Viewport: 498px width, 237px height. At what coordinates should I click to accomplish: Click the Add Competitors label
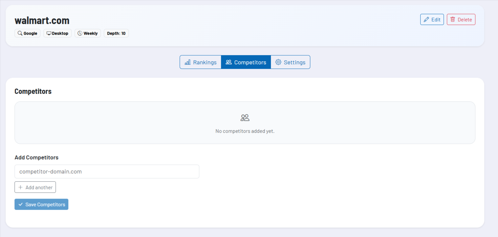coord(36,157)
